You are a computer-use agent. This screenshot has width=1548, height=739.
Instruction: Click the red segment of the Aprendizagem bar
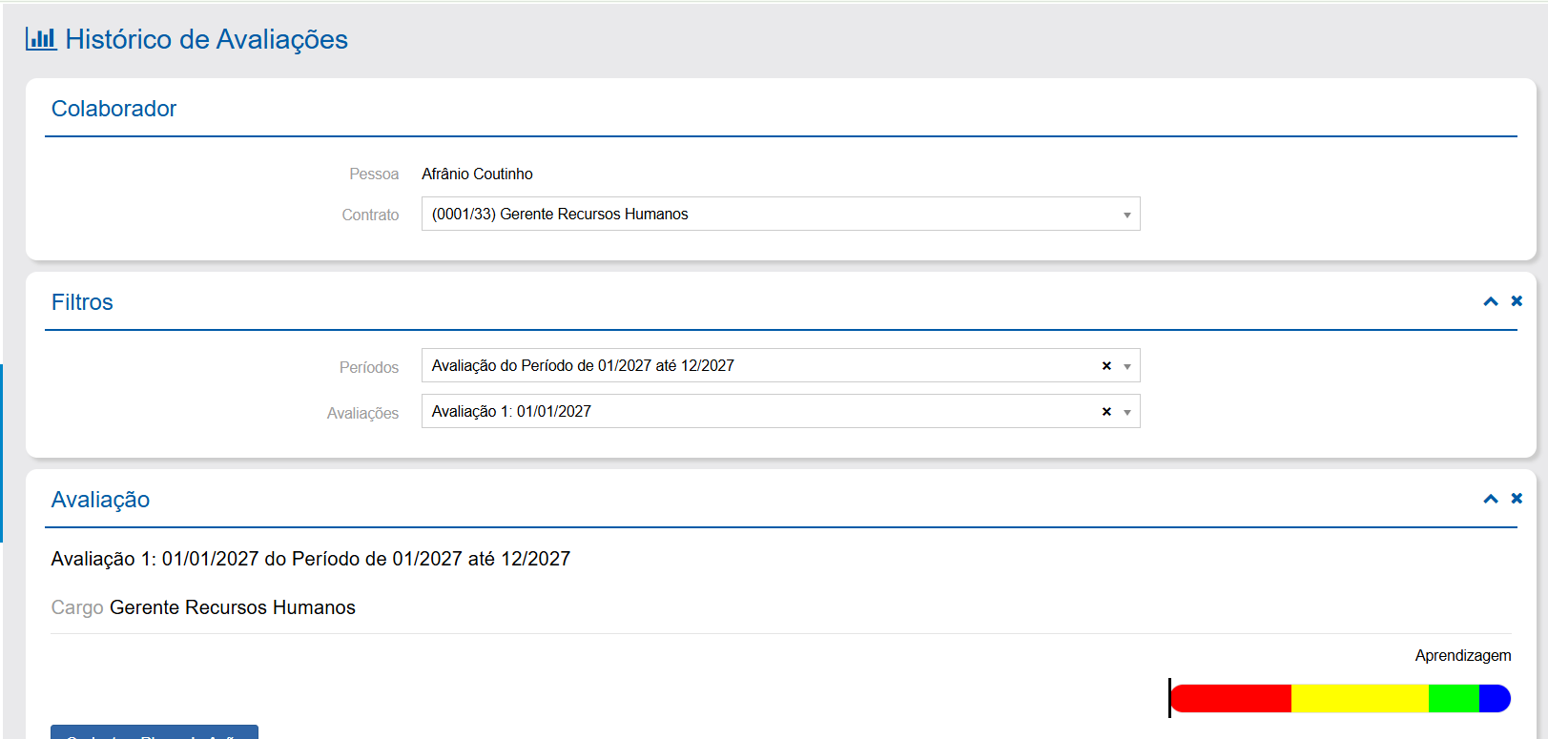tap(1231, 698)
